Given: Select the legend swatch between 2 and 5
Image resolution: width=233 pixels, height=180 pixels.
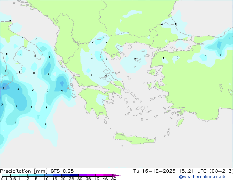Looking at the screenshot, I should coord(32,175).
